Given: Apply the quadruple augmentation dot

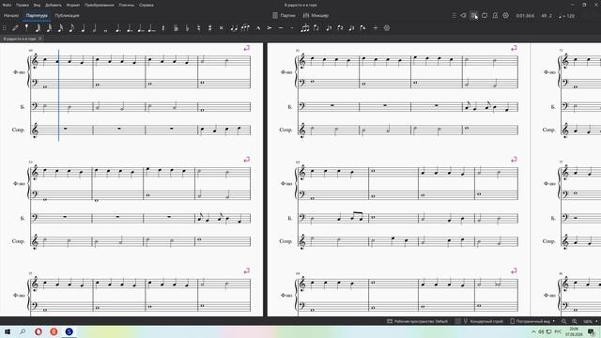Looking at the screenshot, I should [x=152, y=27].
